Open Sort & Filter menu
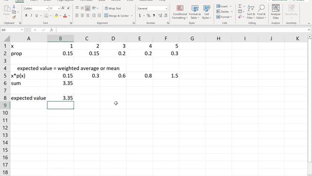The height and width of the screenshot is (176, 312). pyautogui.click(x=251, y=12)
